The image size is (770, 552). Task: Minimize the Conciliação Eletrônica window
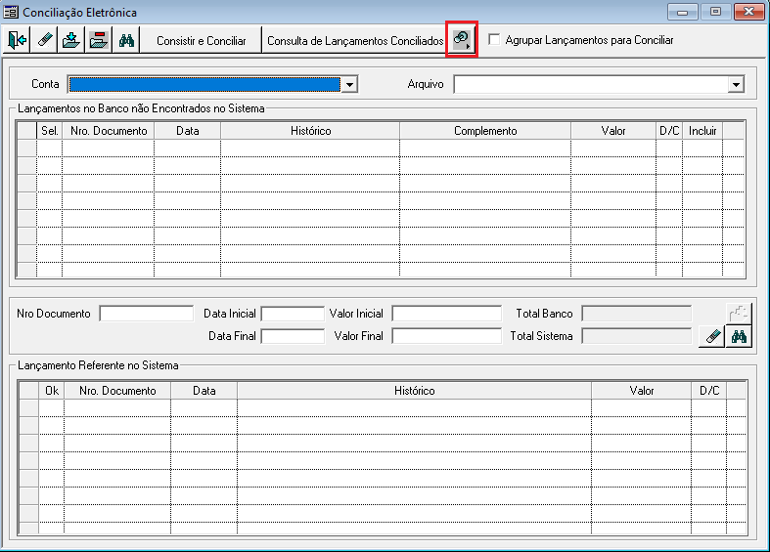click(x=683, y=12)
